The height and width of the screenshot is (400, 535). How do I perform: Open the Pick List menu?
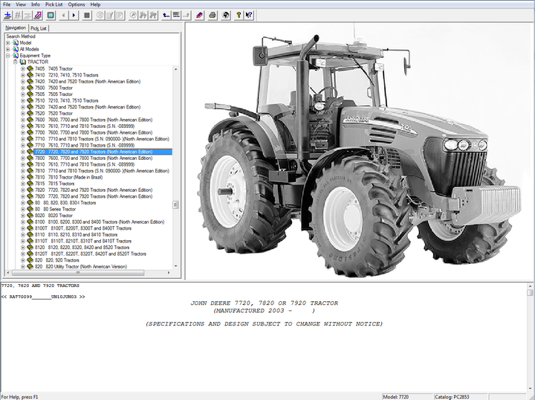point(54,4)
